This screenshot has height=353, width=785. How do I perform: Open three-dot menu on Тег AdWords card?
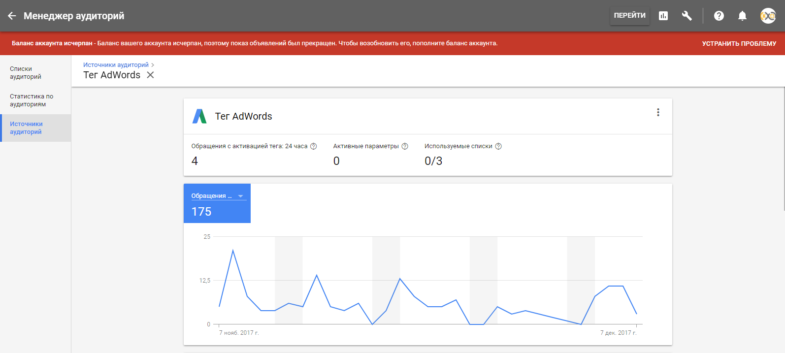(658, 112)
